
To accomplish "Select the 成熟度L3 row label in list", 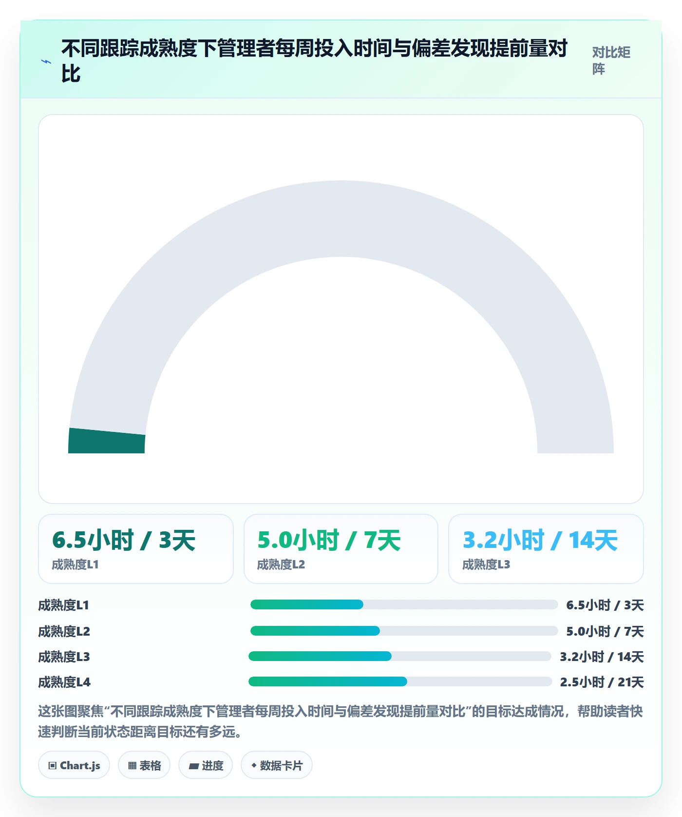I will (x=64, y=657).
